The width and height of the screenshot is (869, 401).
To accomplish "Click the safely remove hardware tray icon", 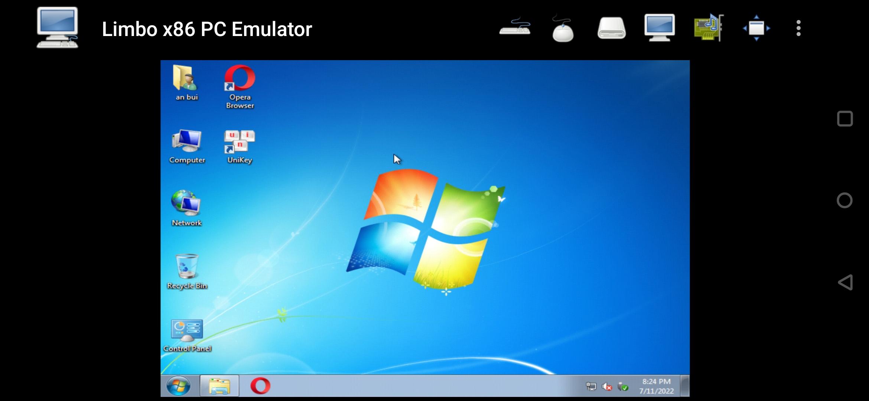I will click(623, 387).
